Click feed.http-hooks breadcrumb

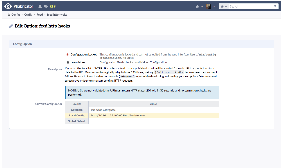(57, 15)
